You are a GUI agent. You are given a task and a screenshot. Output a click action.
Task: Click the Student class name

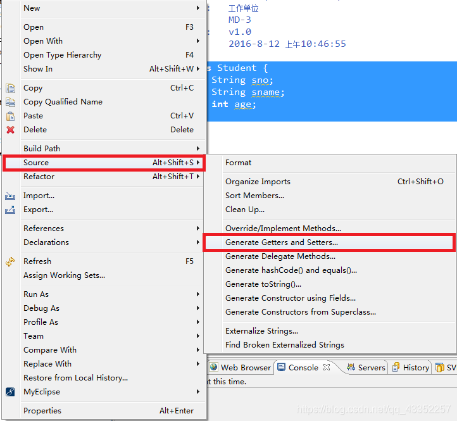tap(237, 68)
